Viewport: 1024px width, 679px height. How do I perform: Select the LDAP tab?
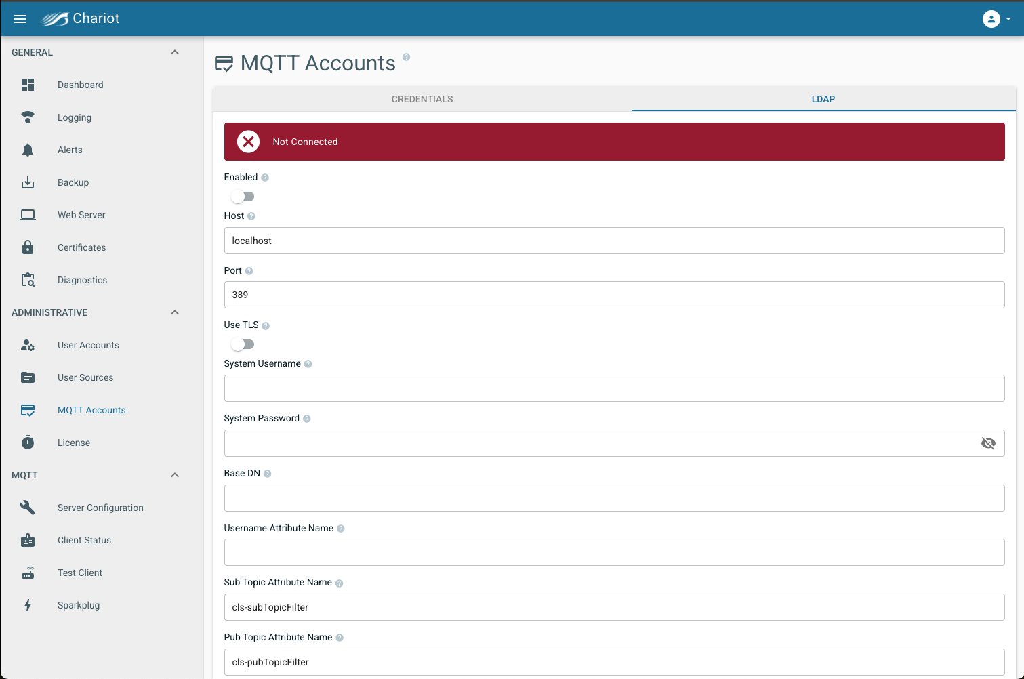(x=823, y=99)
